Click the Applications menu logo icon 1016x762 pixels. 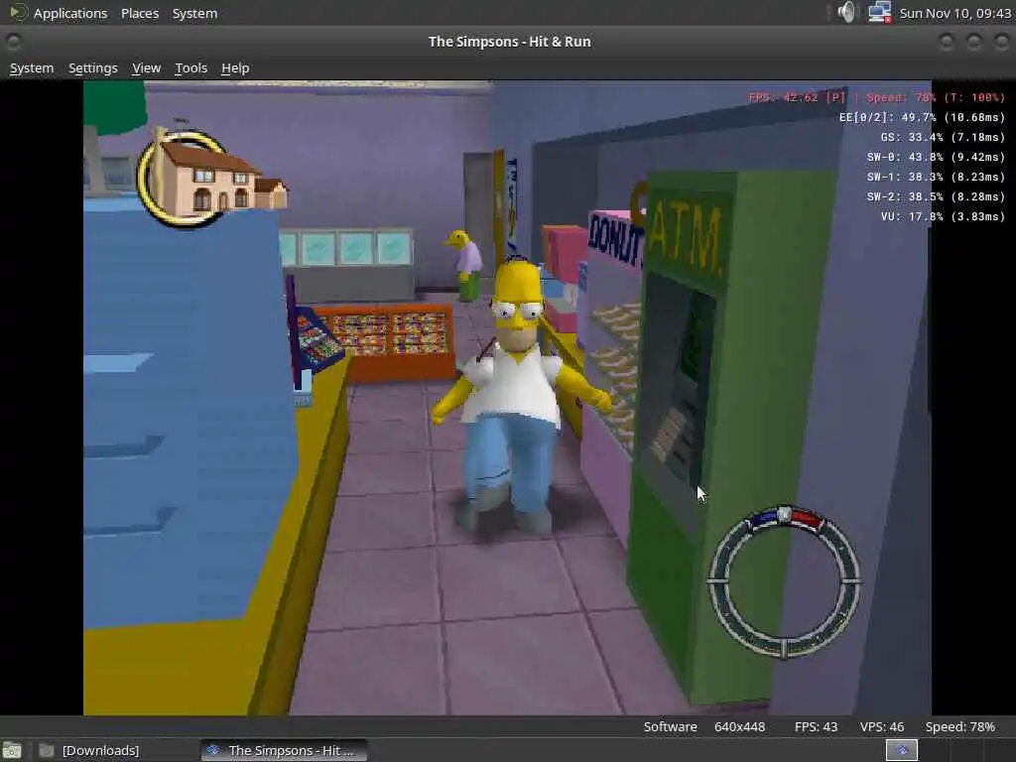tap(17, 12)
